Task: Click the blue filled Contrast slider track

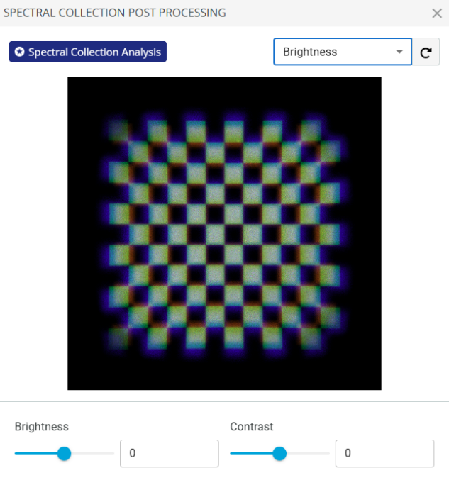Action: pos(251,453)
